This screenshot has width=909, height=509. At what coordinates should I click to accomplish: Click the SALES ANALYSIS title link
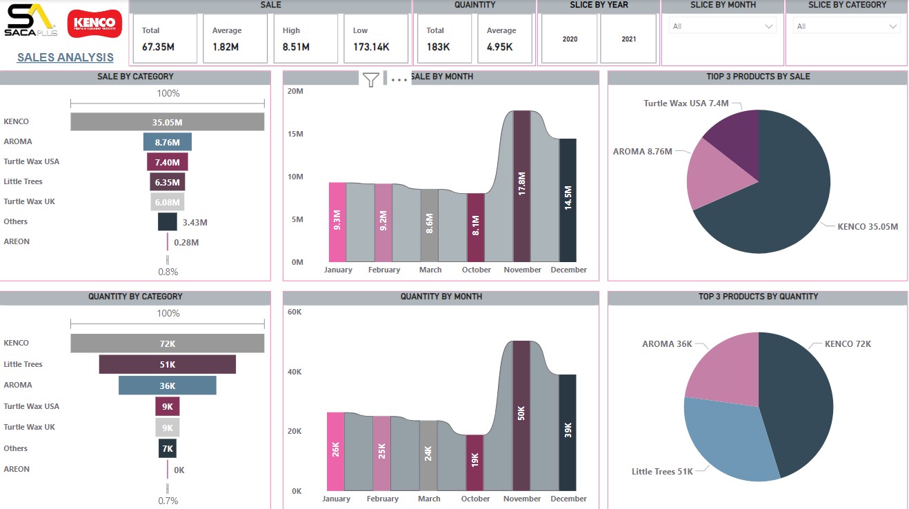[66, 57]
